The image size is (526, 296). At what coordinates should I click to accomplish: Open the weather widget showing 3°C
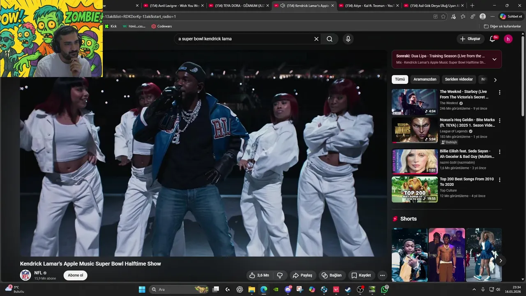tap(14, 289)
